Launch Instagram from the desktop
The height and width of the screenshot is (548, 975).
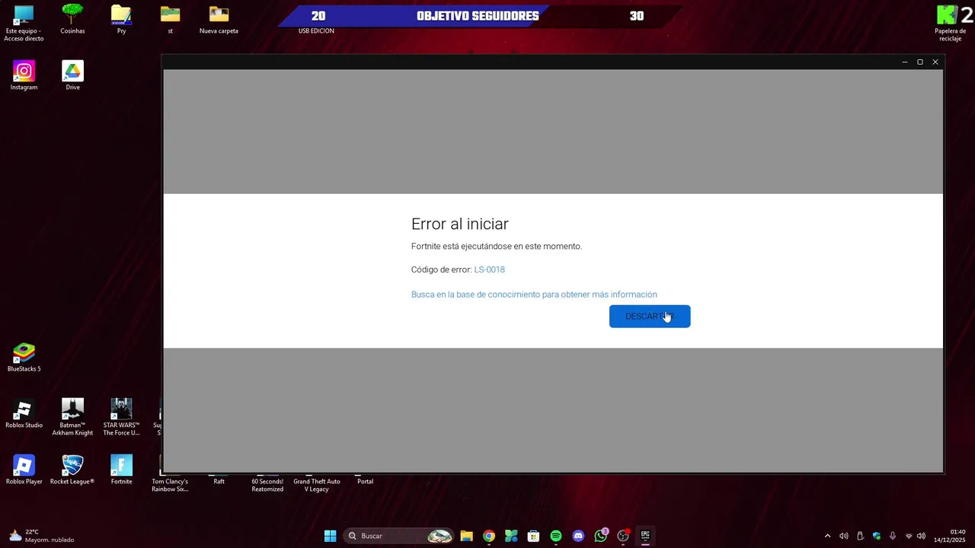tap(24, 75)
